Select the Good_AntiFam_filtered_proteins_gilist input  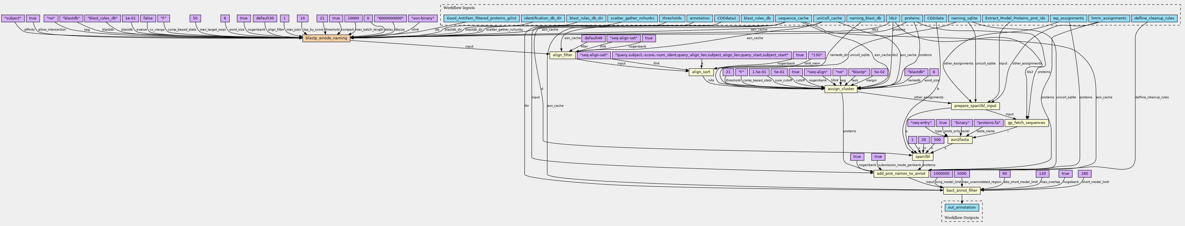[482, 18]
